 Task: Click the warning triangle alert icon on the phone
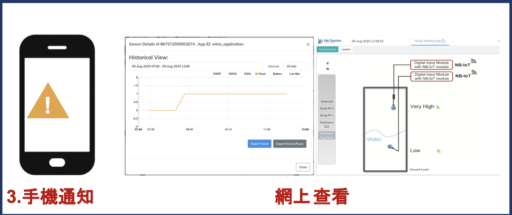pyautogui.click(x=48, y=101)
